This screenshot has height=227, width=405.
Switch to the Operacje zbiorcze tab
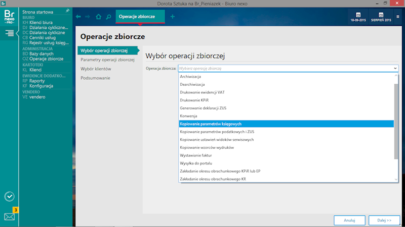pyautogui.click(x=136, y=17)
